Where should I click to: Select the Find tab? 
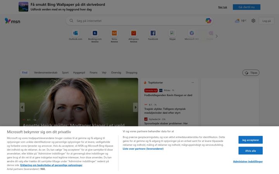click(25, 72)
